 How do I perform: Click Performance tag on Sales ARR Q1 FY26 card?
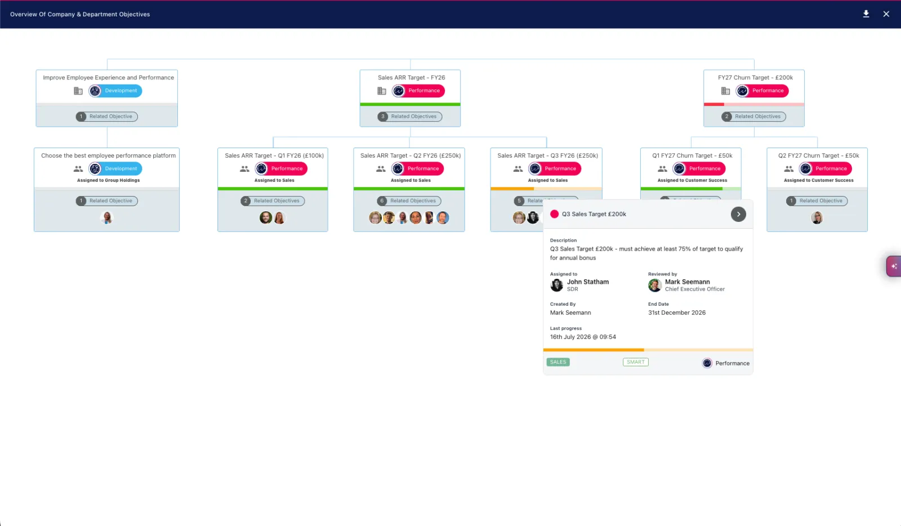pyautogui.click(x=281, y=168)
